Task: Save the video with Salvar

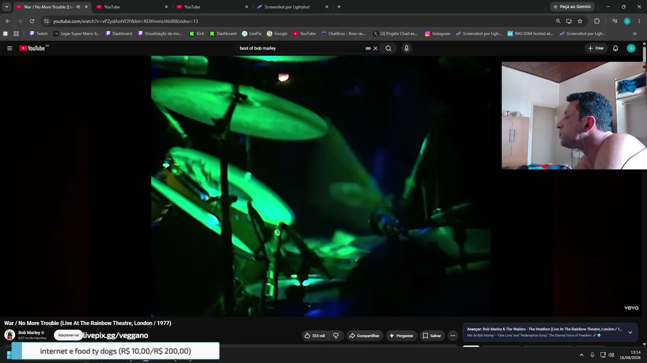Action: pyautogui.click(x=432, y=336)
